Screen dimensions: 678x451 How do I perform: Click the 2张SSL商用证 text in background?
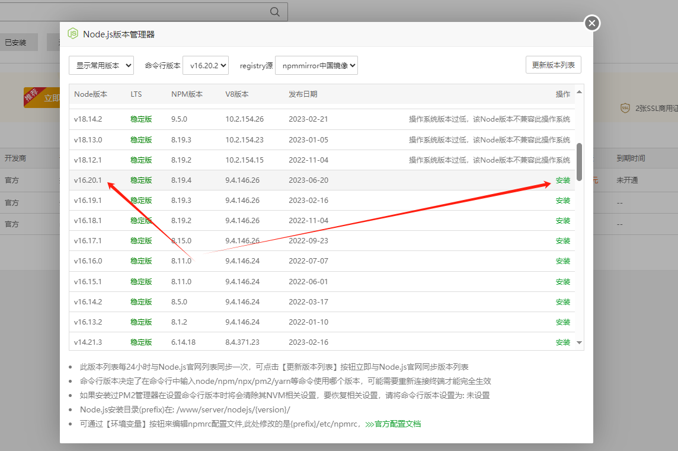coord(657,108)
